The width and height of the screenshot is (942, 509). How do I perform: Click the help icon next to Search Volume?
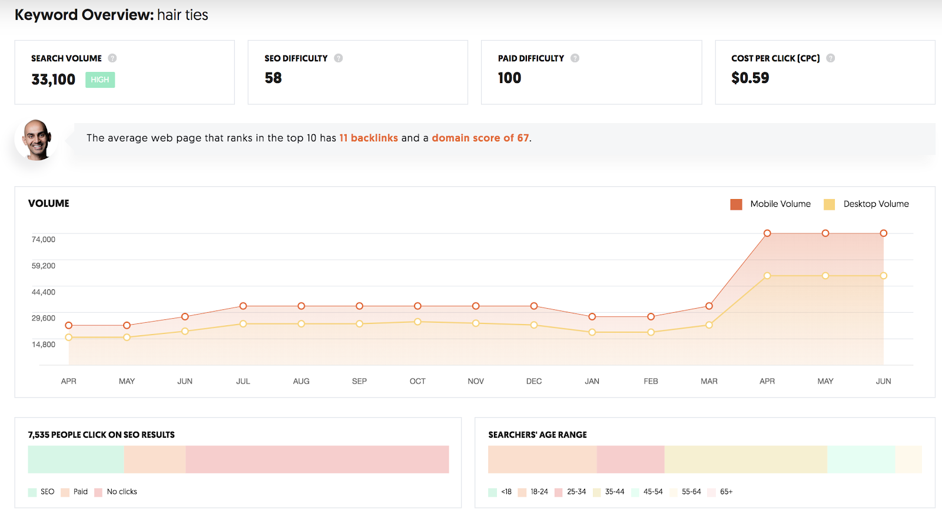coord(112,58)
